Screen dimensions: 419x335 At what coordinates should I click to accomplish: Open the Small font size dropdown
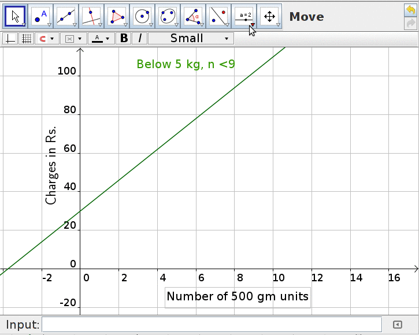191,39
